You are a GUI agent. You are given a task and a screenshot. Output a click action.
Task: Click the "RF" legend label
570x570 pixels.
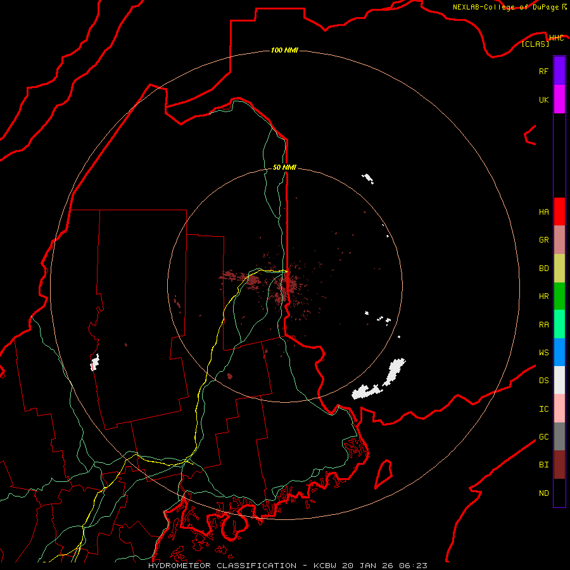(x=543, y=71)
